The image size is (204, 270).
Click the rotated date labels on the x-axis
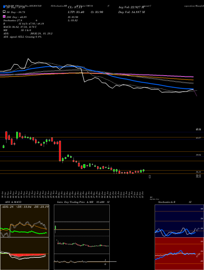[73, 194]
